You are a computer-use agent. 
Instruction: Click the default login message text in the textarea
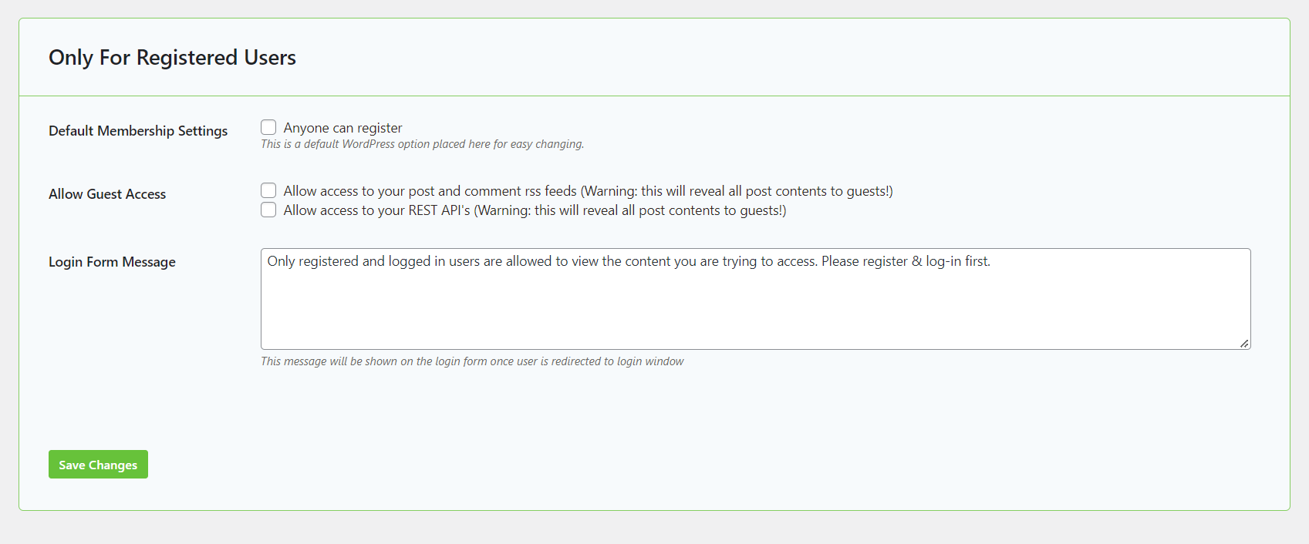point(629,261)
